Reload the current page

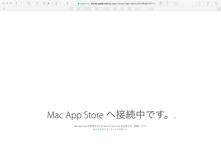[160, 4]
